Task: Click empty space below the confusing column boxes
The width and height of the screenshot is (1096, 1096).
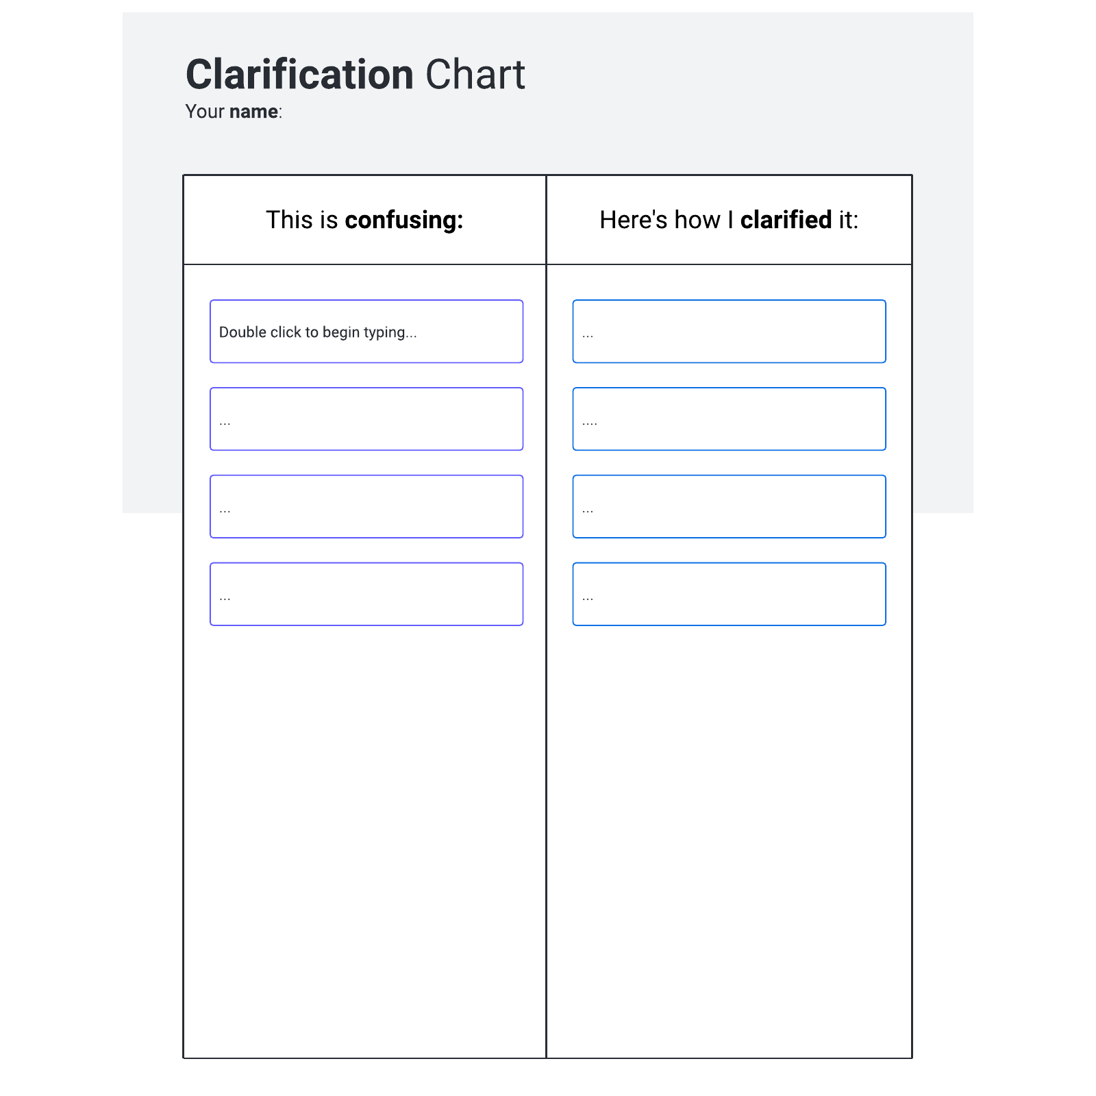Action: pos(364,843)
